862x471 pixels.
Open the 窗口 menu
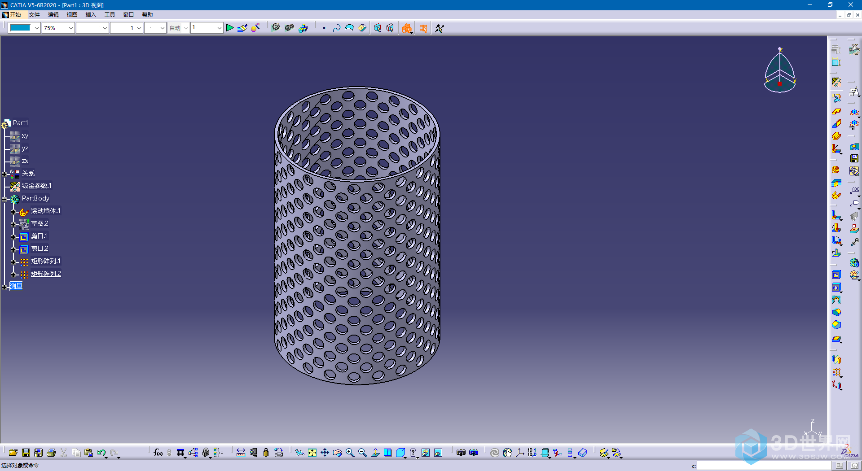coord(128,14)
